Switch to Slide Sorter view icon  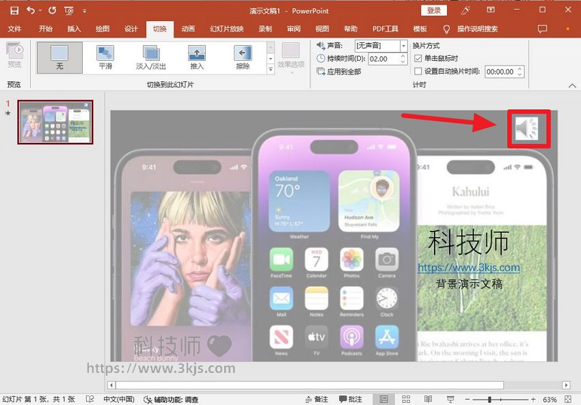coord(406,399)
